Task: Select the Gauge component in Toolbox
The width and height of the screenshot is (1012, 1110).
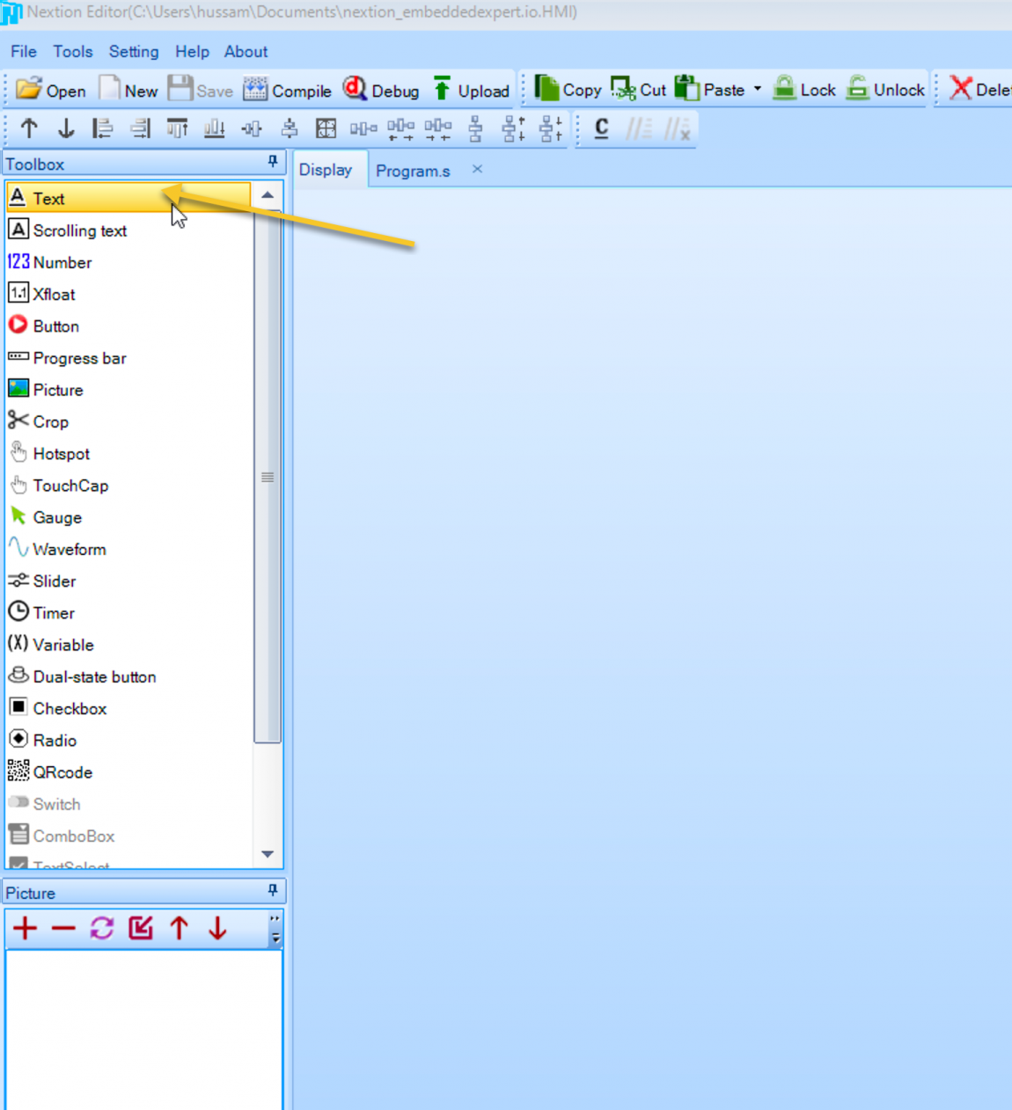Action: pos(56,517)
